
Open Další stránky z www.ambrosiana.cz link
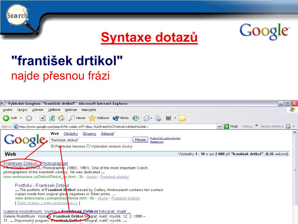tap(47, 203)
